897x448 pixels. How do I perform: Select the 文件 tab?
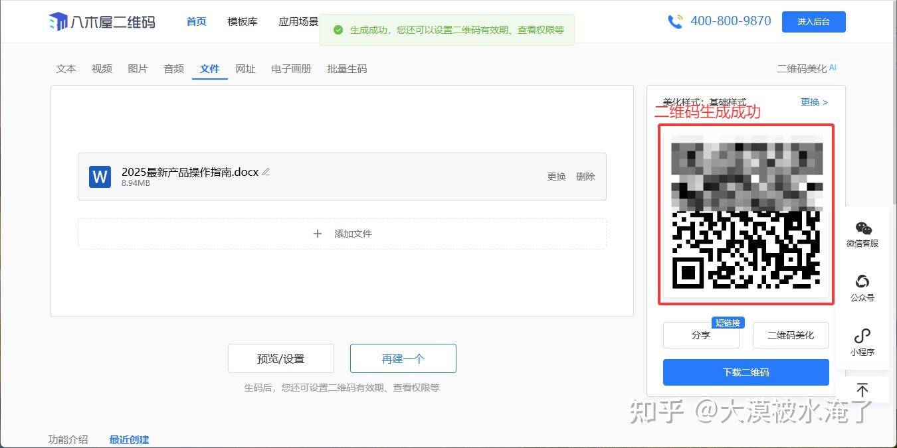pyautogui.click(x=210, y=68)
